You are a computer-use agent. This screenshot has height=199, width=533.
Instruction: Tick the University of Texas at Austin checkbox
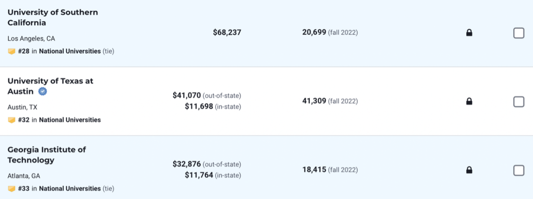[x=519, y=101]
